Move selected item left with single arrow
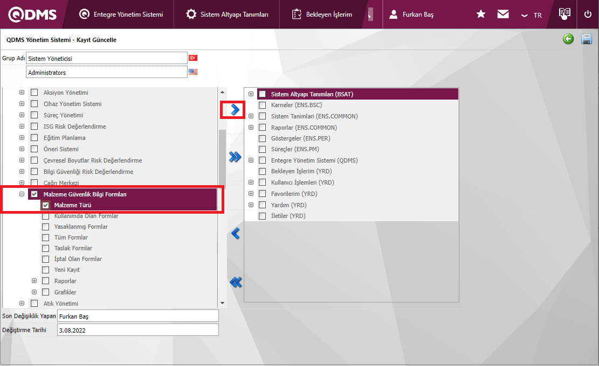Viewport: 599px width, 366px height. [235, 234]
